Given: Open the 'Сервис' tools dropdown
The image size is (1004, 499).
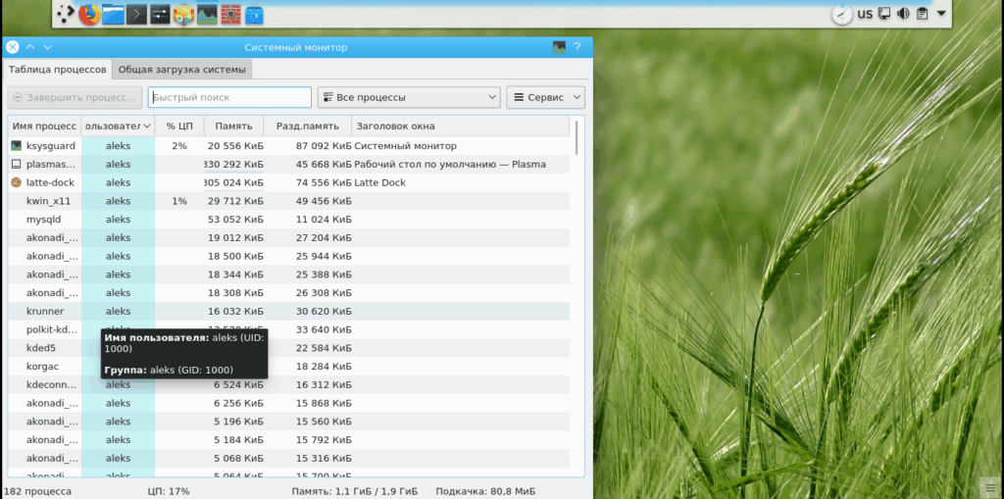Looking at the screenshot, I should (545, 97).
